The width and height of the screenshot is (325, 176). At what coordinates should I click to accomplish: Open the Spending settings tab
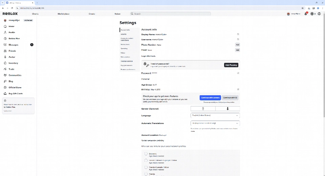click(130, 49)
